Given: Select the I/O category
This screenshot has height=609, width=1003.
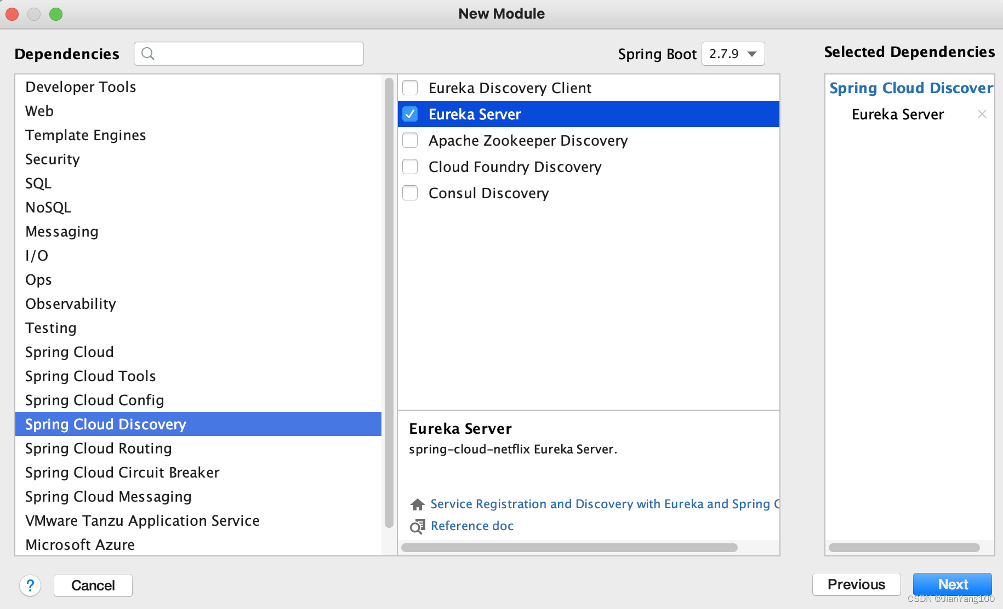Looking at the screenshot, I should coord(198,255).
